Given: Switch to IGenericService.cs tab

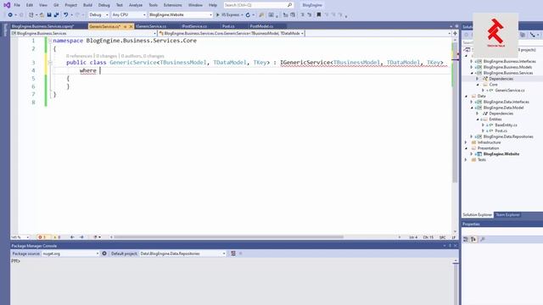Looking at the screenshot, I should pyautogui.click(x=151, y=26).
